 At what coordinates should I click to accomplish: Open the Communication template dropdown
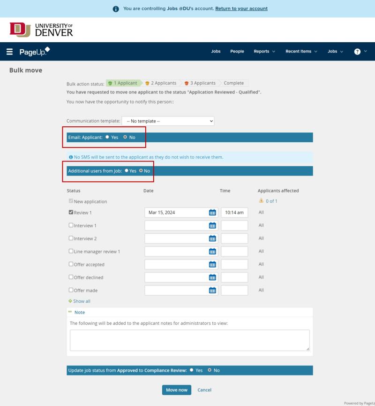pos(168,121)
